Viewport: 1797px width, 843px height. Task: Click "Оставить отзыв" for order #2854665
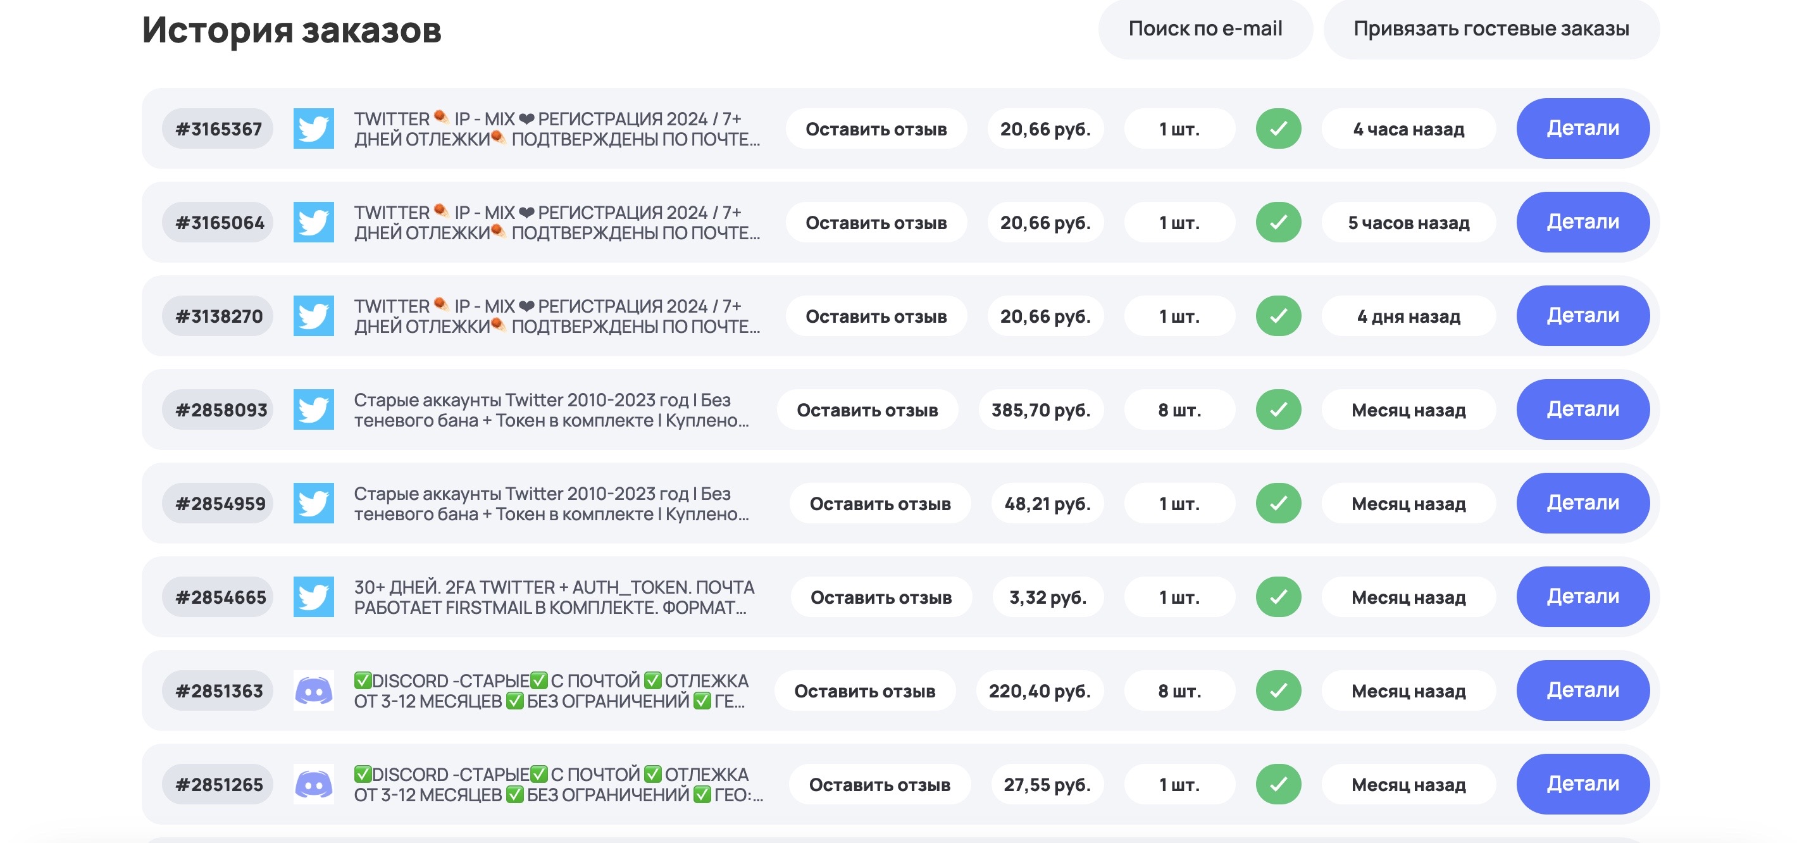click(880, 597)
